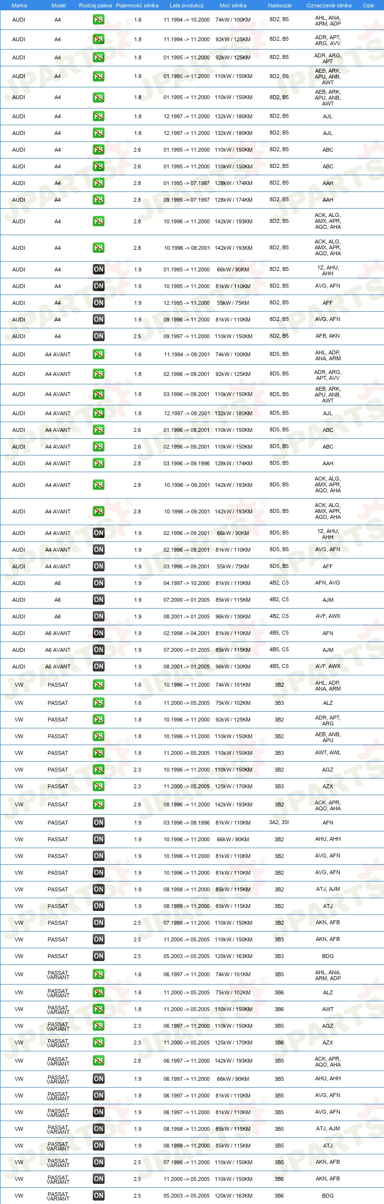The width and height of the screenshot is (384, 1204).
Task: Click PB icon in PASSAT VARIANT 2.8 3B5 row
Action: [98, 1061]
